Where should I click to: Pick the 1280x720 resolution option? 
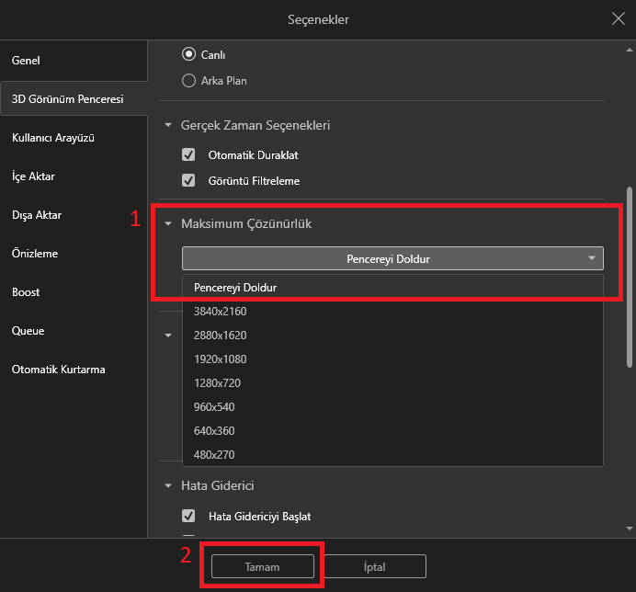tap(219, 383)
